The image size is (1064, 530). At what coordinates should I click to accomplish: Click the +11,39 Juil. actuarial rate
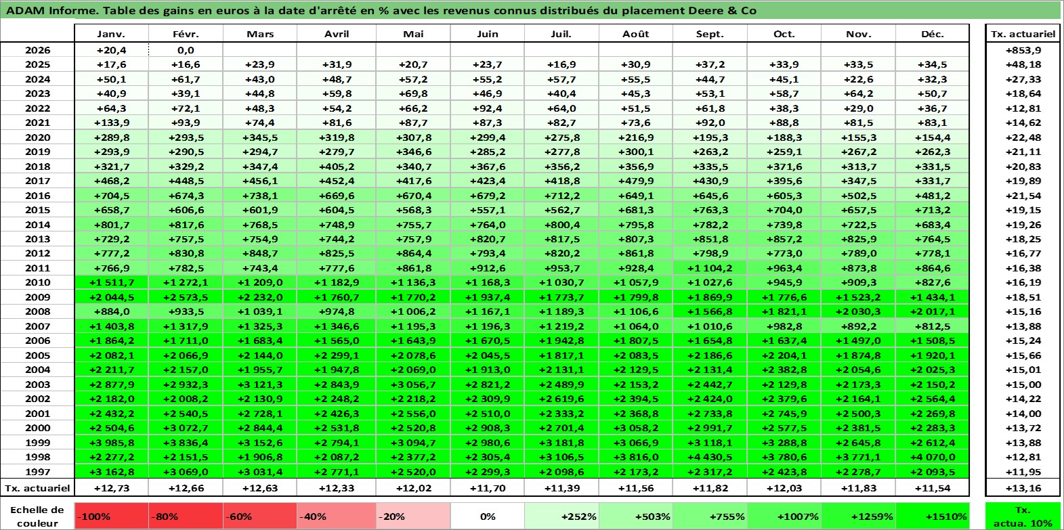561,488
